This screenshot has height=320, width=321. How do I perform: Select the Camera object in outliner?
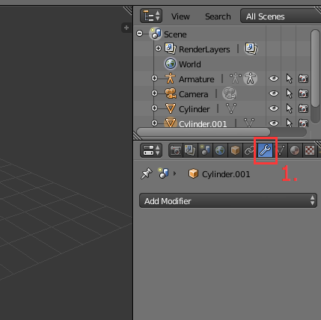pyautogui.click(x=193, y=94)
